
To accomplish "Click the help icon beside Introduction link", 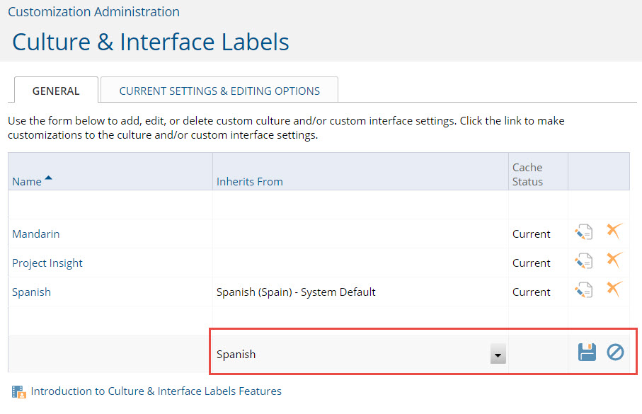I will click(x=19, y=392).
